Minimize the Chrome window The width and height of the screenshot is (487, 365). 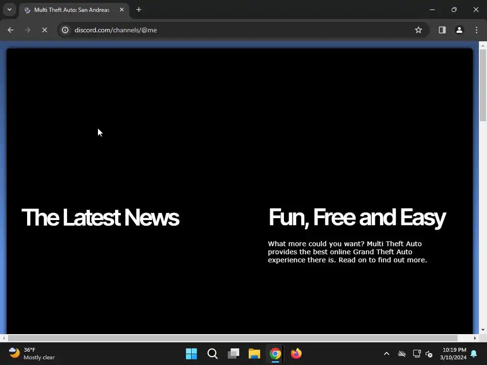[x=432, y=10]
